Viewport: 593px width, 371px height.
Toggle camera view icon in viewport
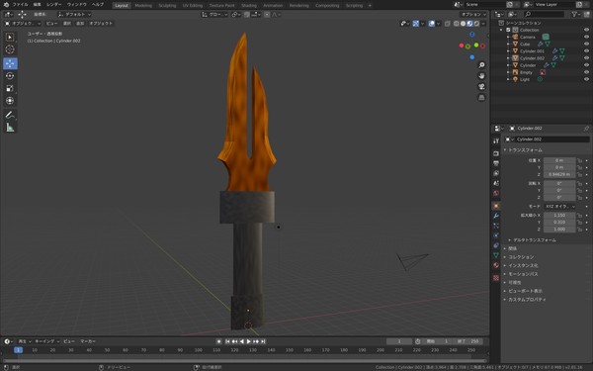pos(481,87)
